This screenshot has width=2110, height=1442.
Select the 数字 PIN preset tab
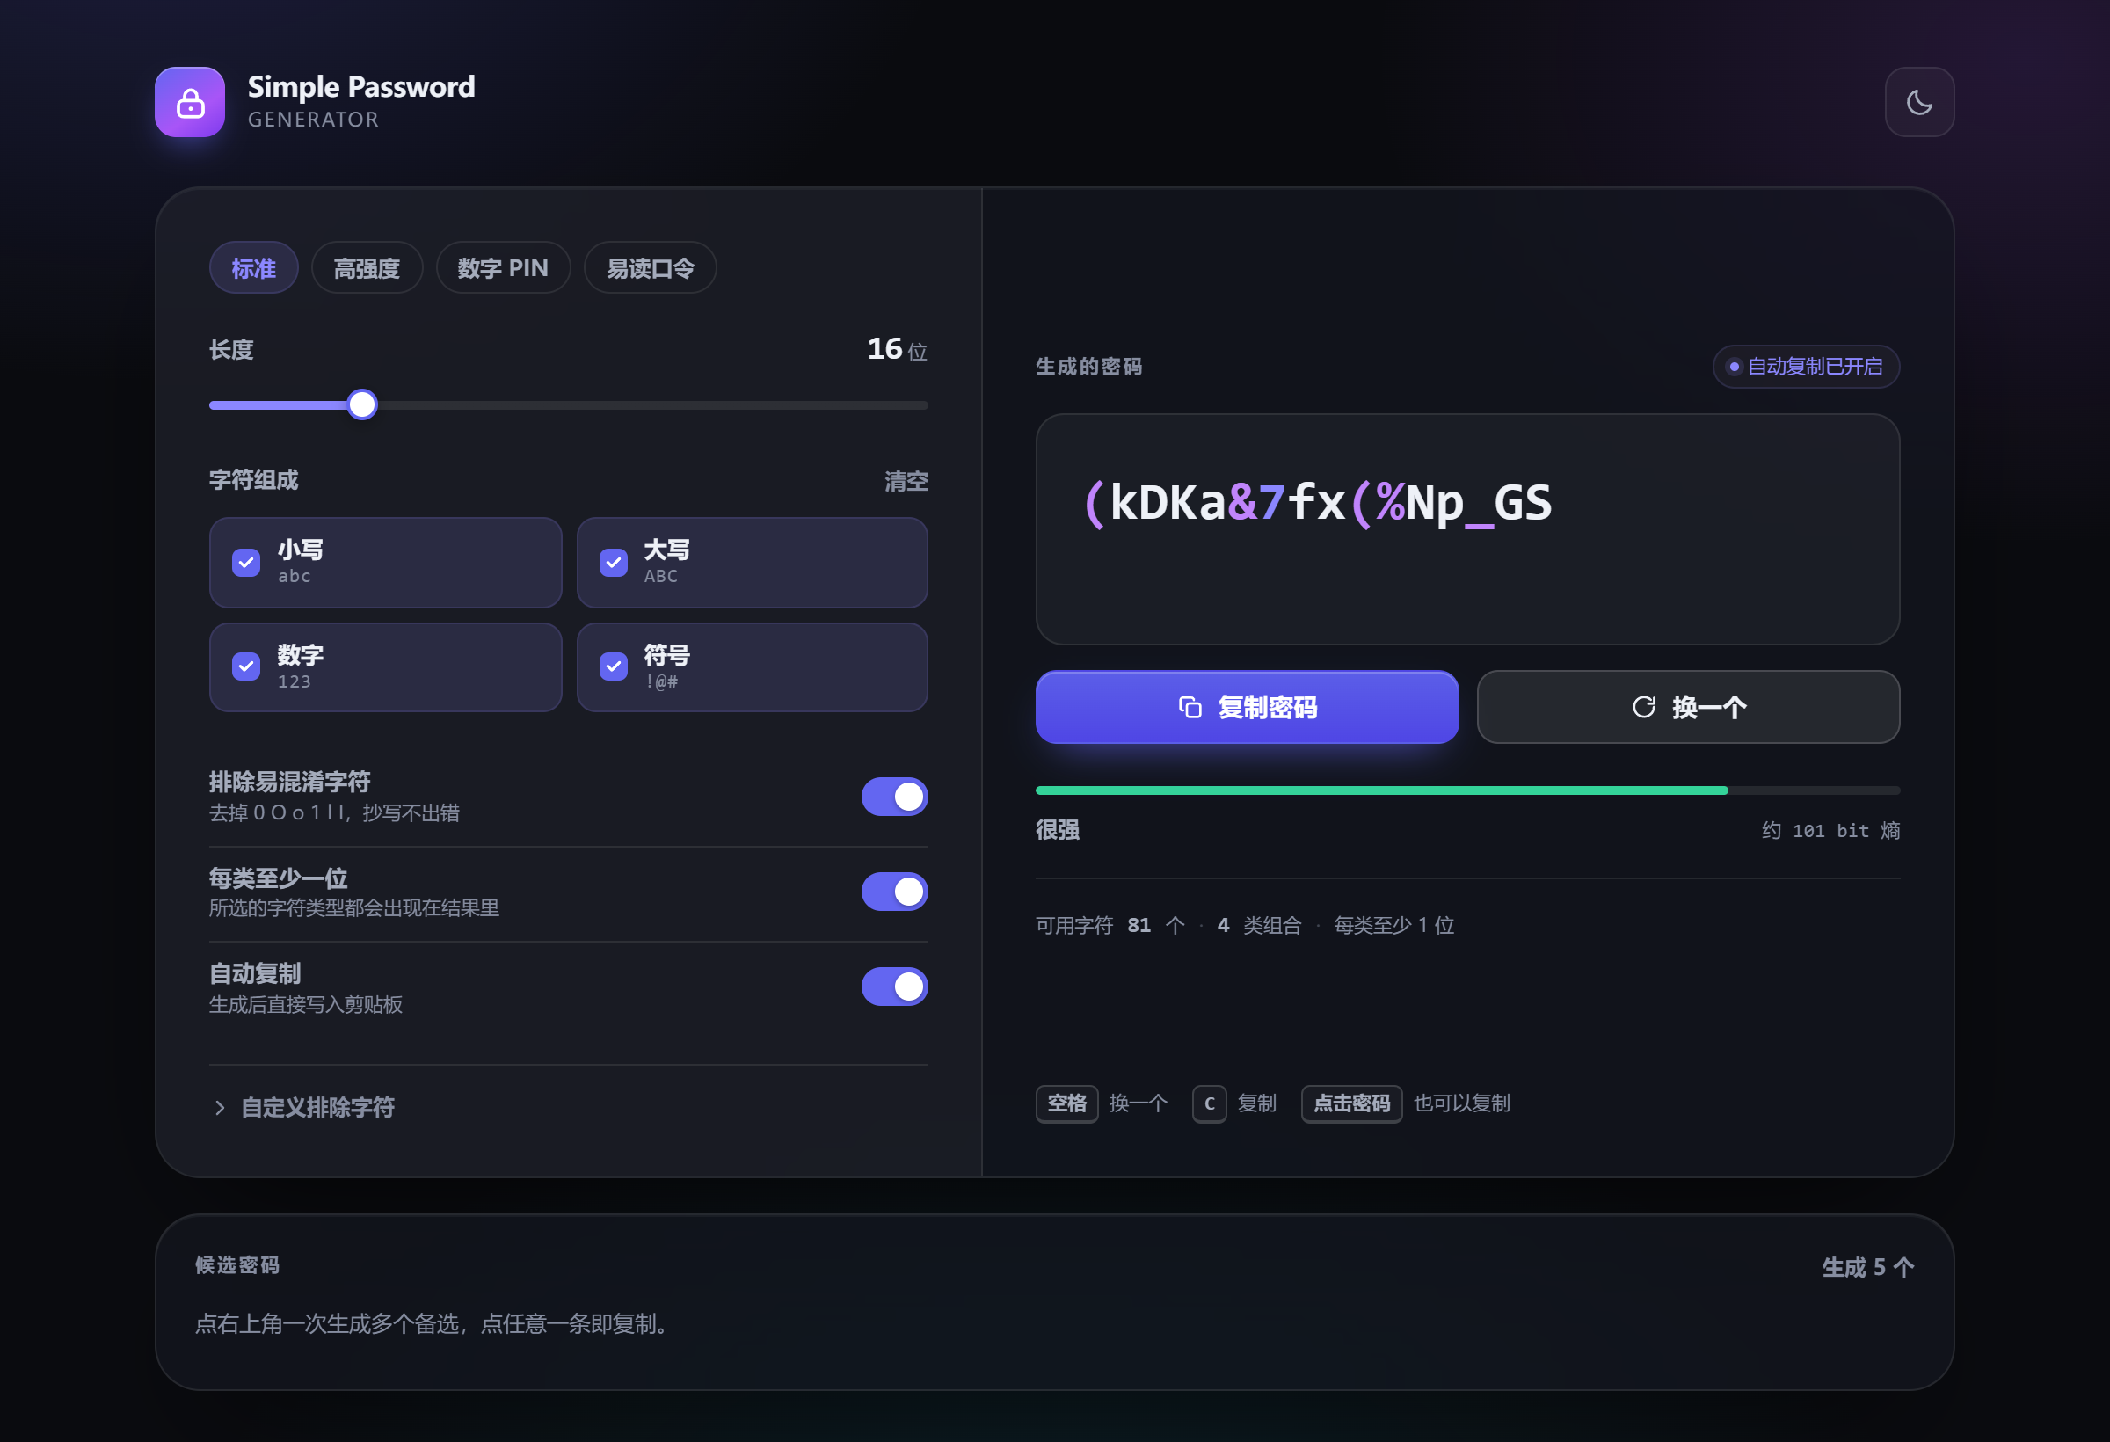(503, 268)
